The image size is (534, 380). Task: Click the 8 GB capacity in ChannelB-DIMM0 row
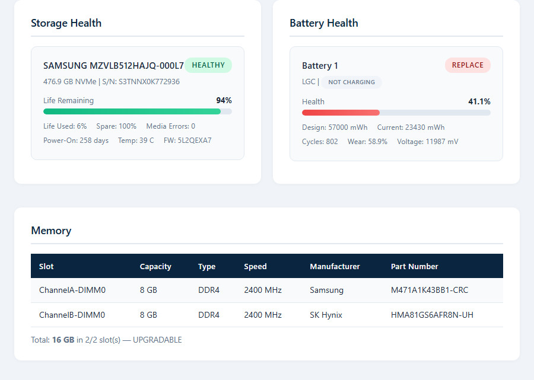pos(148,315)
